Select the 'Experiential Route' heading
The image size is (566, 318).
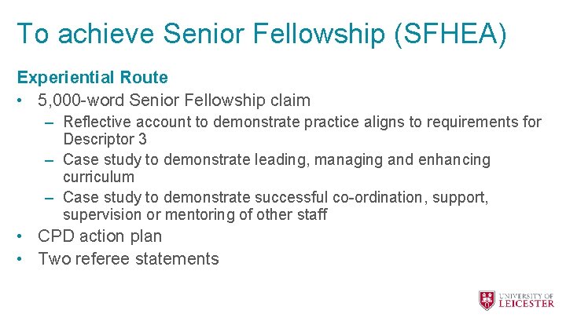pyautogui.click(x=92, y=77)
